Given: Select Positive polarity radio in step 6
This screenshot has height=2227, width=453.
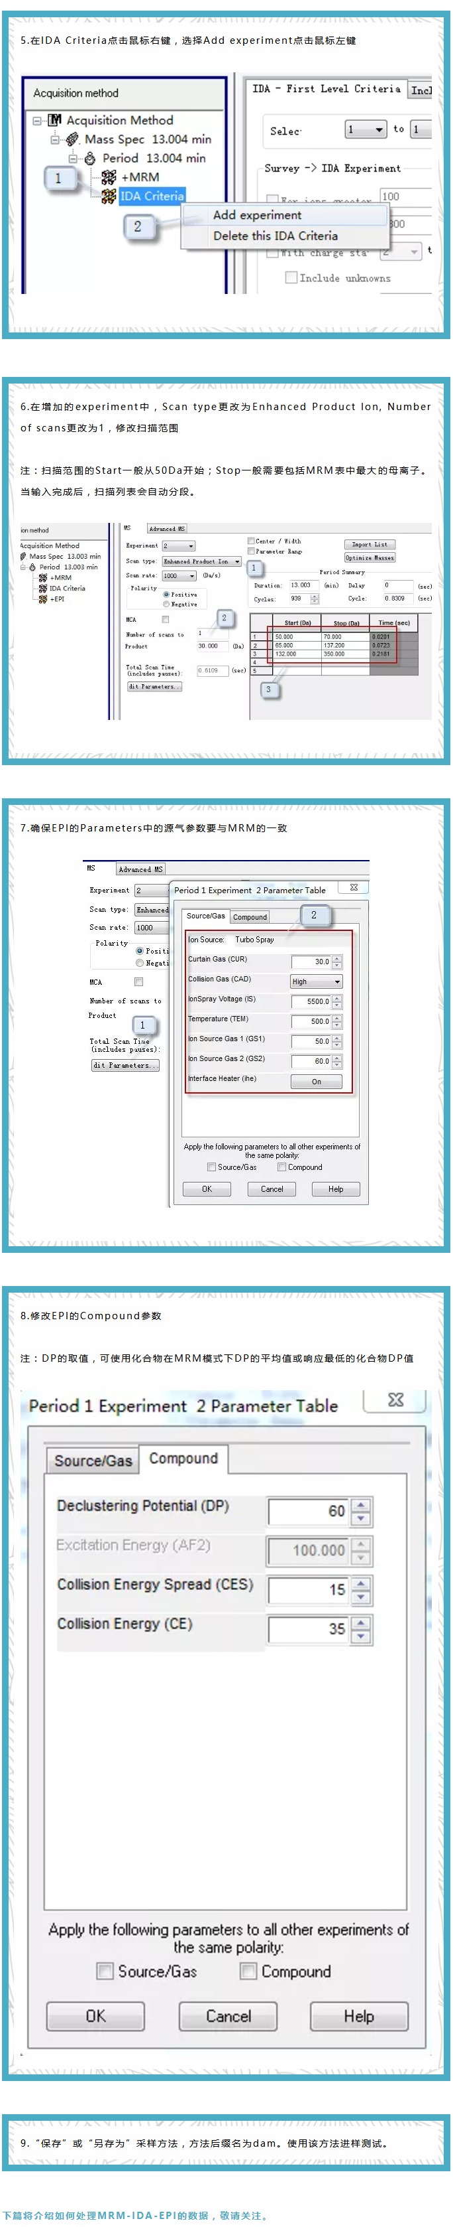Looking at the screenshot, I should tap(166, 594).
